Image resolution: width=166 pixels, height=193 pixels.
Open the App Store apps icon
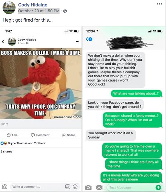99,188
